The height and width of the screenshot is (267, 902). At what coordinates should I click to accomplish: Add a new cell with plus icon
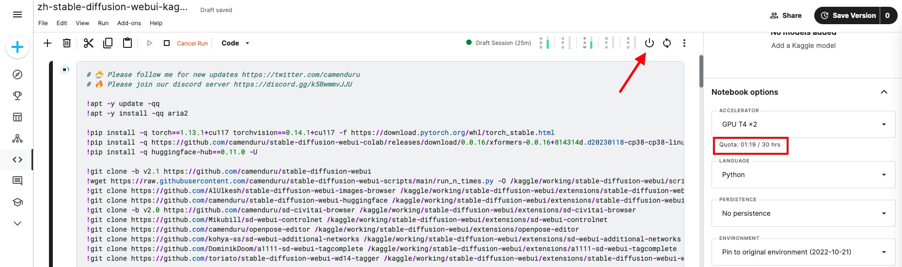pyautogui.click(x=47, y=43)
